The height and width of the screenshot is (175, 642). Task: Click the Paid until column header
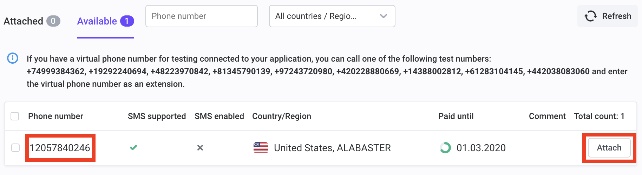click(x=456, y=116)
